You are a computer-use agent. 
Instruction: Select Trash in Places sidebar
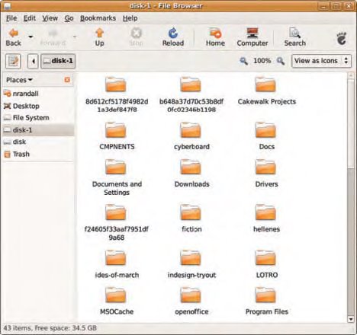pyautogui.click(x=38, y=154)
